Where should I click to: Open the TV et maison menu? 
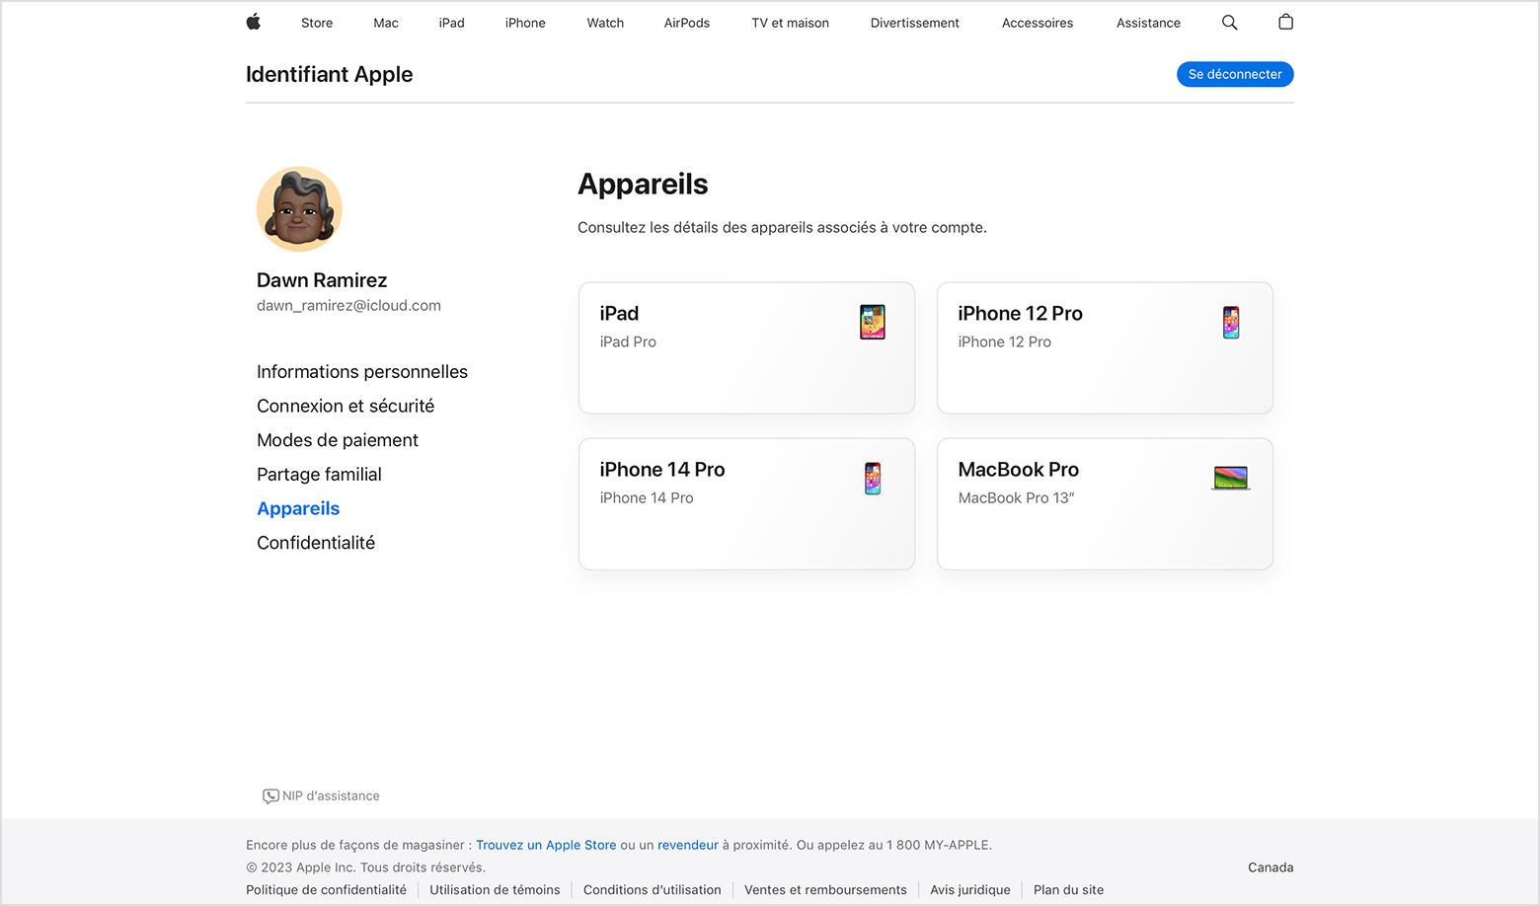[x=790, y=23]
